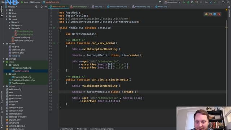Run can_view_a_single_media test from gutter arrow
The image size is (231, 130).
tap(54, 79)
